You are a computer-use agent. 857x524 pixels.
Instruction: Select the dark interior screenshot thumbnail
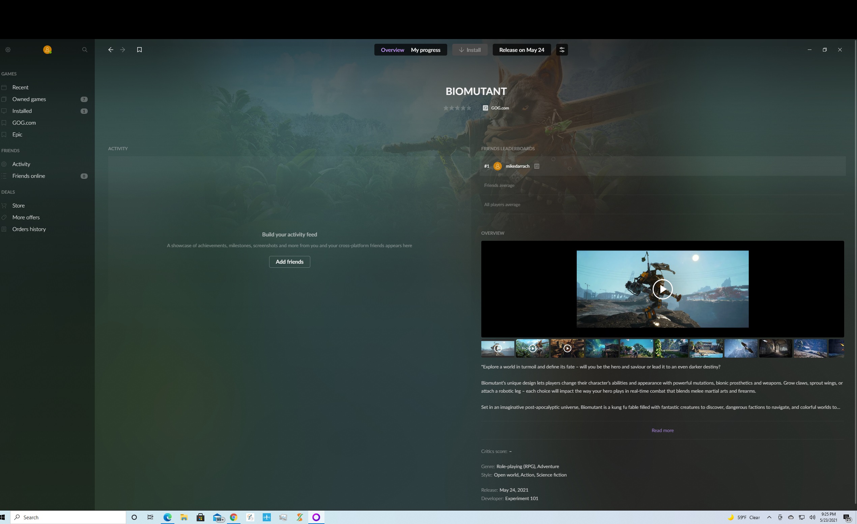coord(776,348)
